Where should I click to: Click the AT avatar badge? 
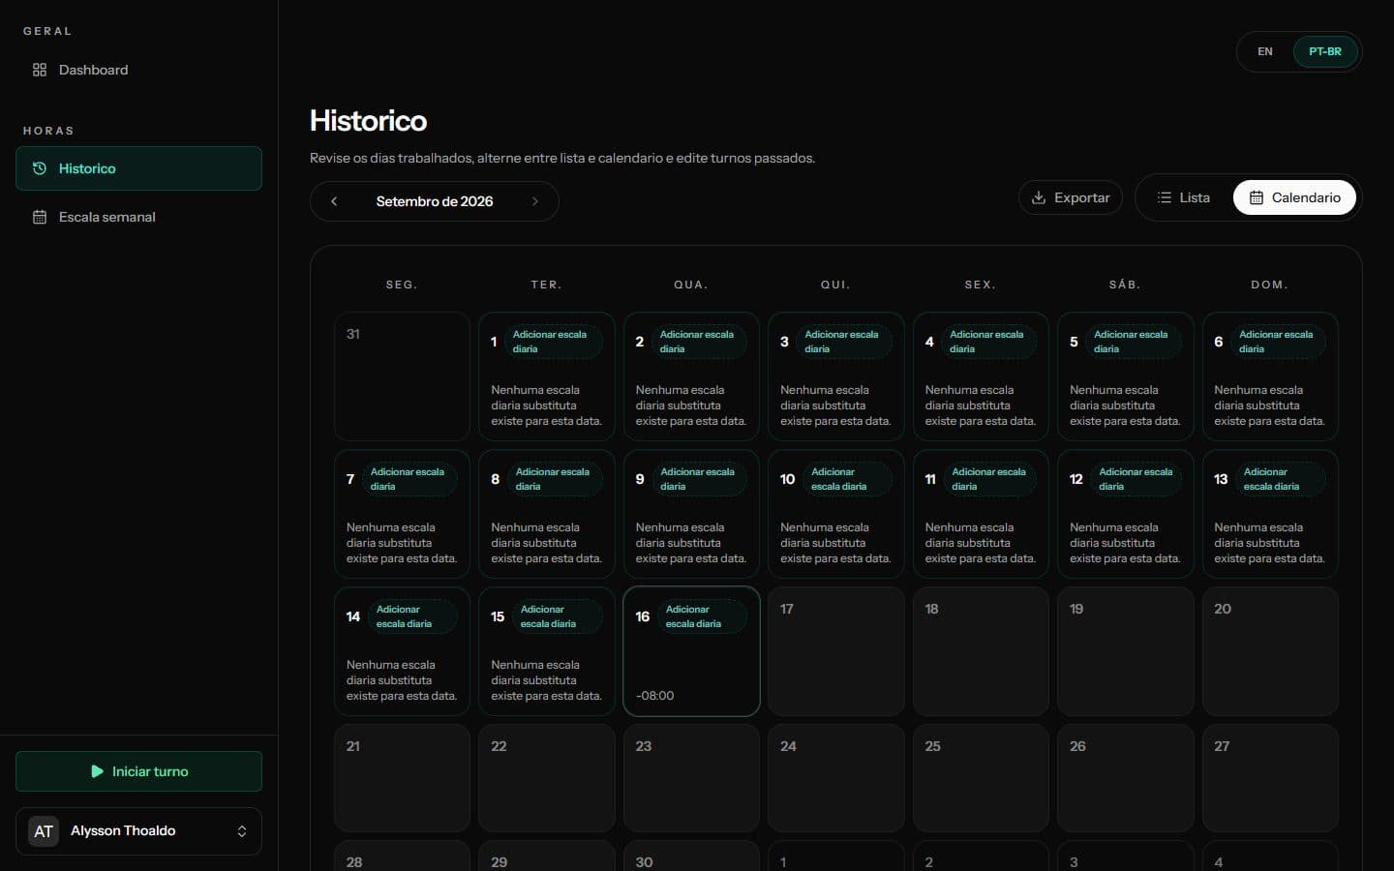pyautogui.click(x=44, y=831)
